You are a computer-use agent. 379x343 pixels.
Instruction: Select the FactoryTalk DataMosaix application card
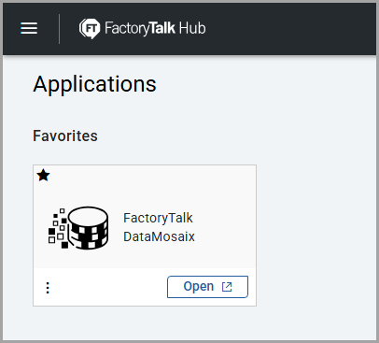(145, 236)
